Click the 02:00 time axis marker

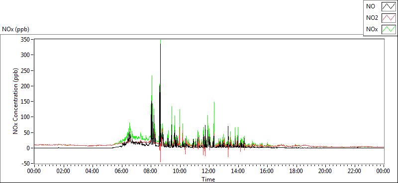(63, 171)
